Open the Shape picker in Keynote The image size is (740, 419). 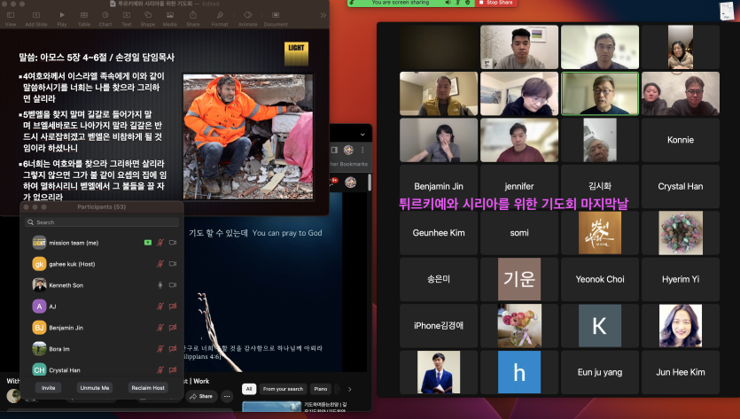[x=148, y=19]
